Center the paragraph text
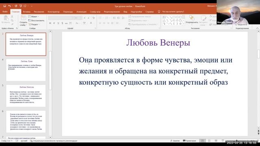260x146 pixels. (104, 23)
